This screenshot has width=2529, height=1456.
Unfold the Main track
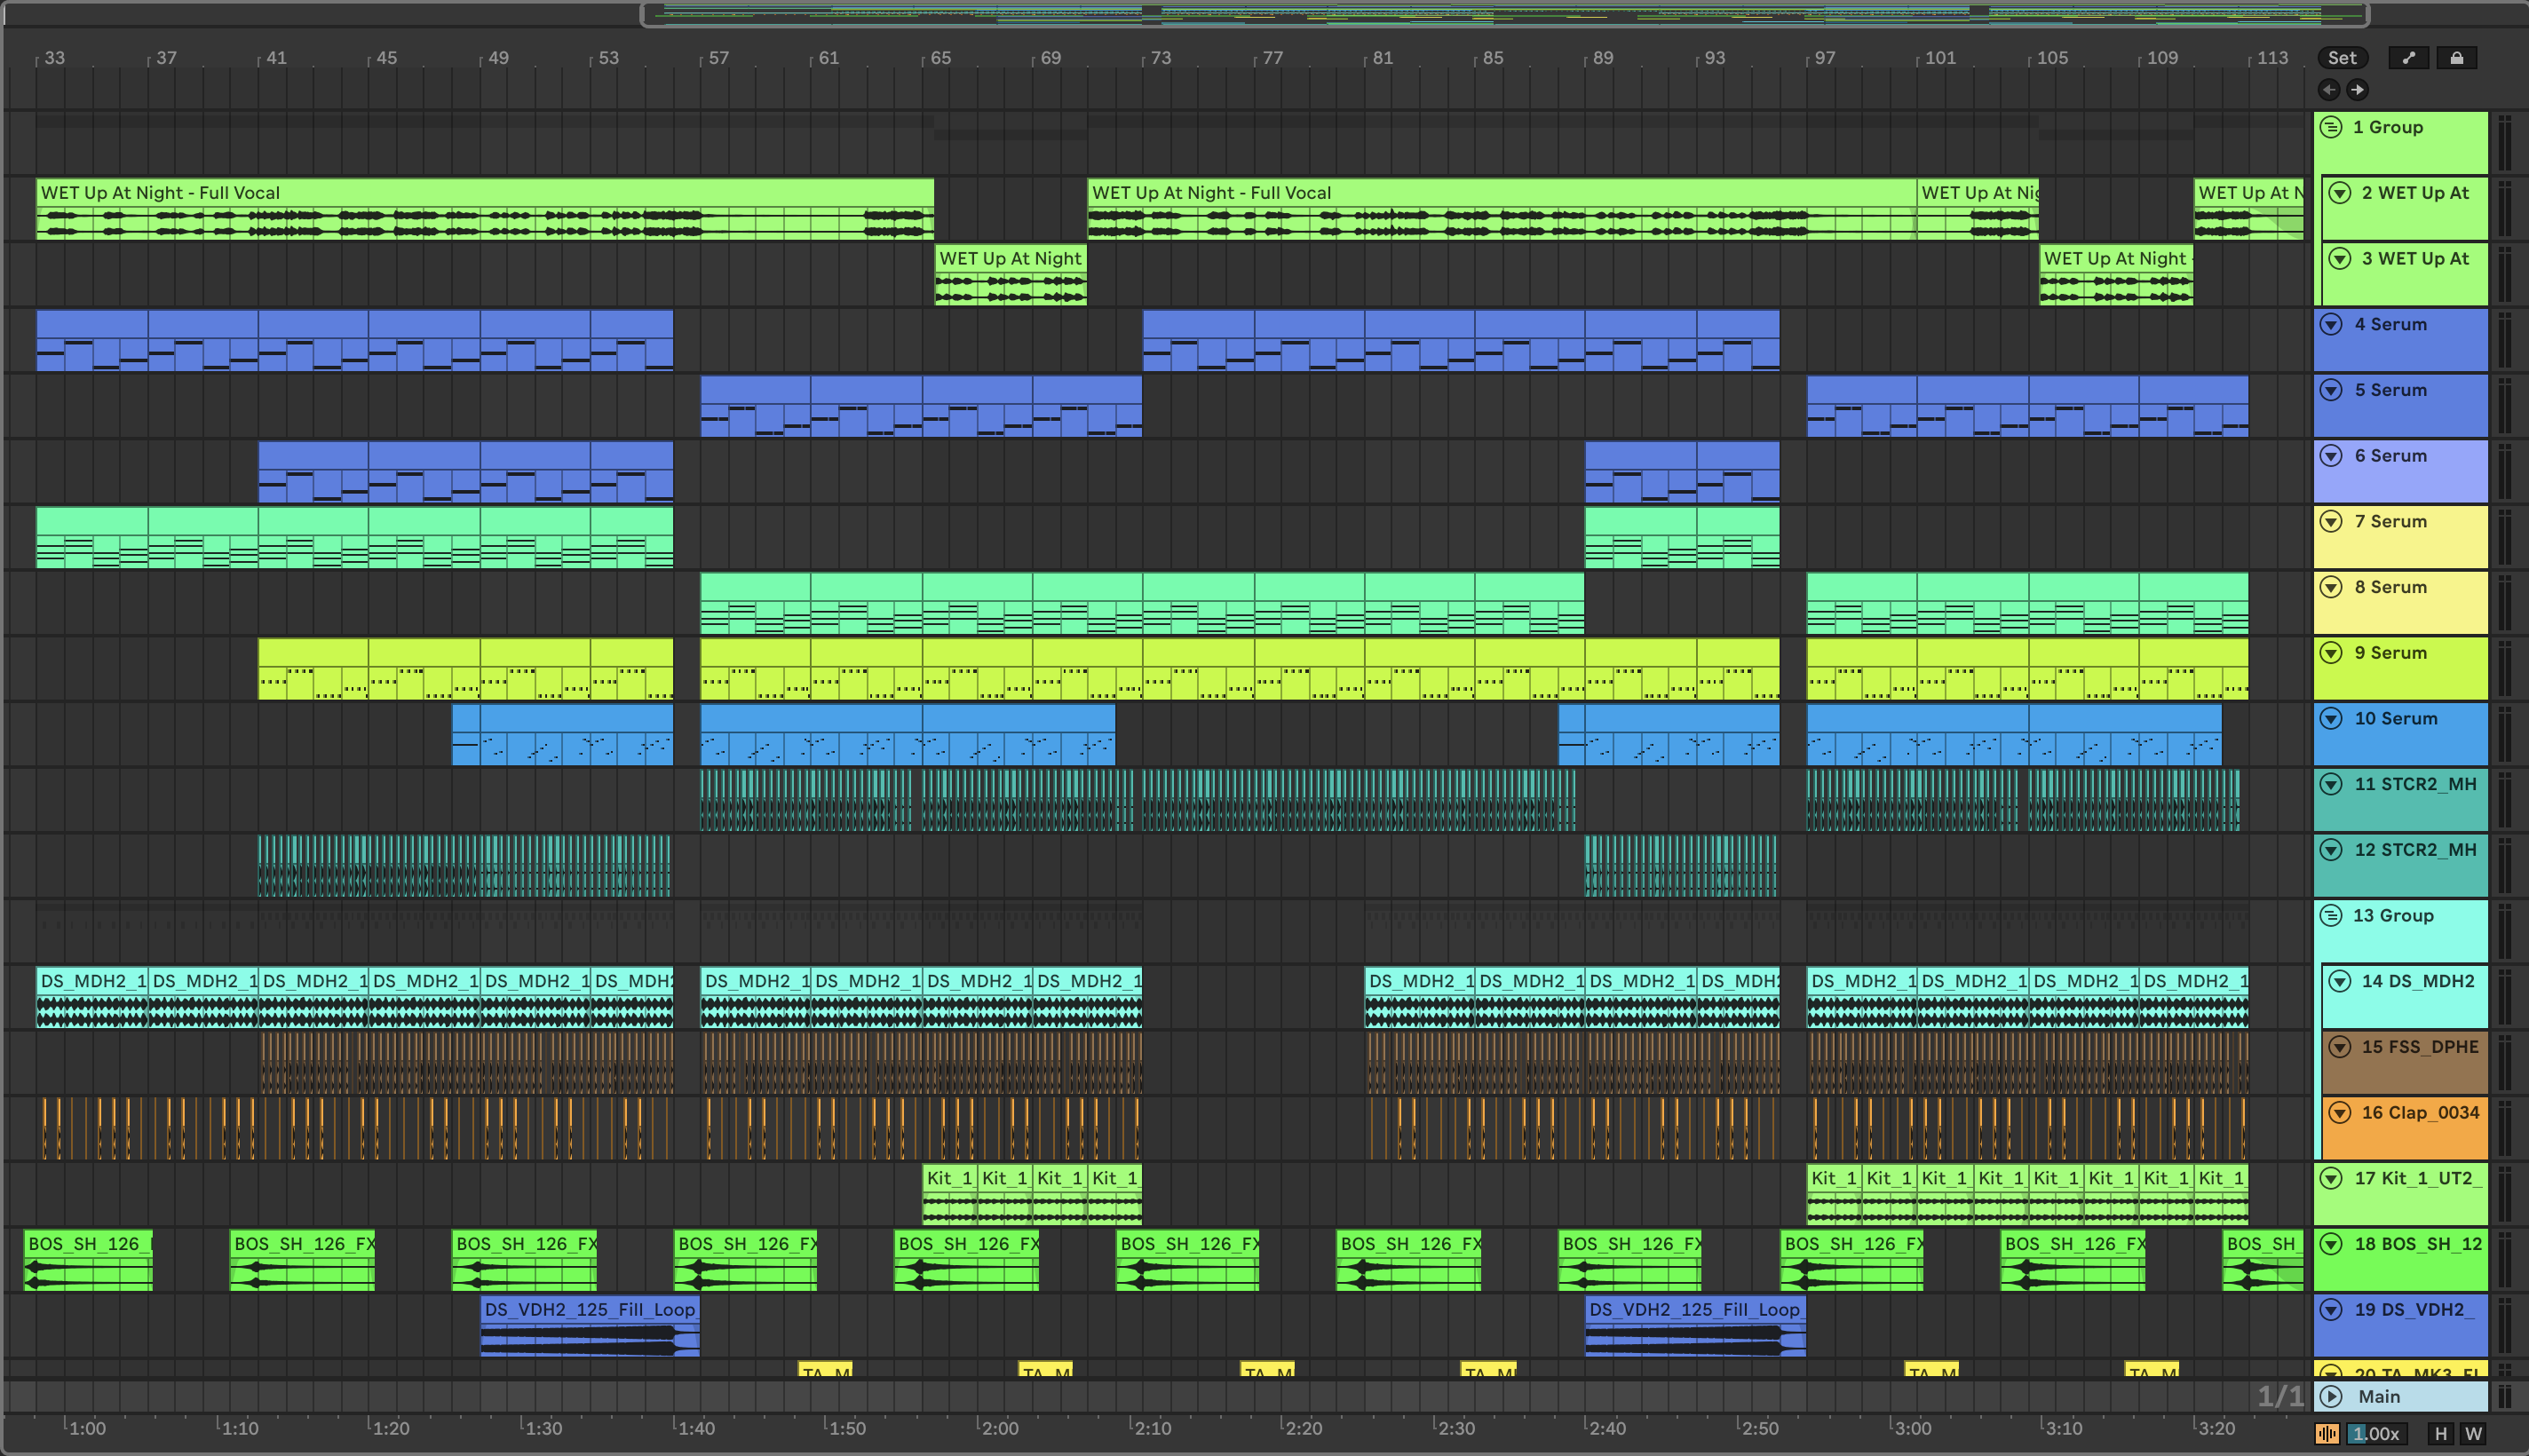tap(2331, 1396)
